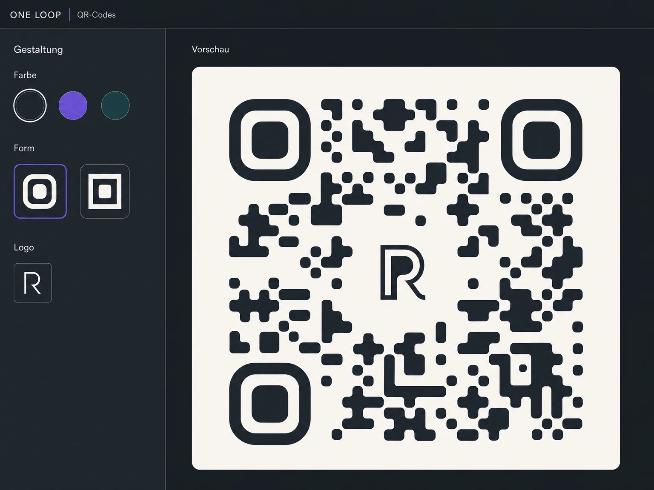Screen dimensions: 654x490
Task: Click the Vorschau heading
Action: coord(210,49)
